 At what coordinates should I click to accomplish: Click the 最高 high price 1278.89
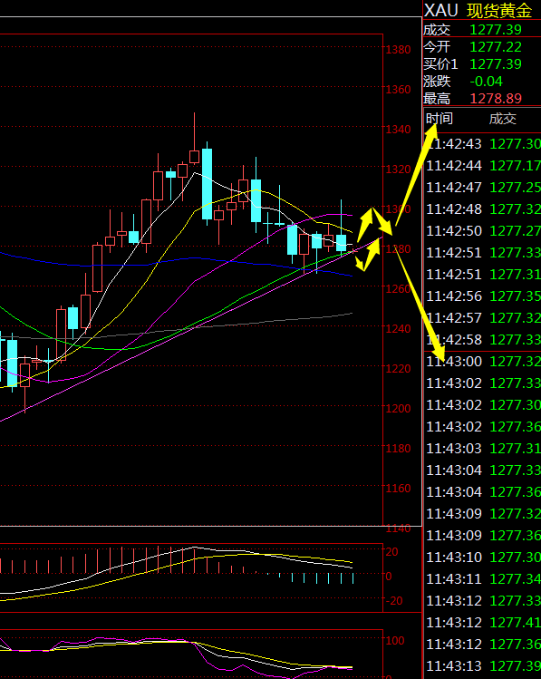pyautogui.click(x=496, y=99)
